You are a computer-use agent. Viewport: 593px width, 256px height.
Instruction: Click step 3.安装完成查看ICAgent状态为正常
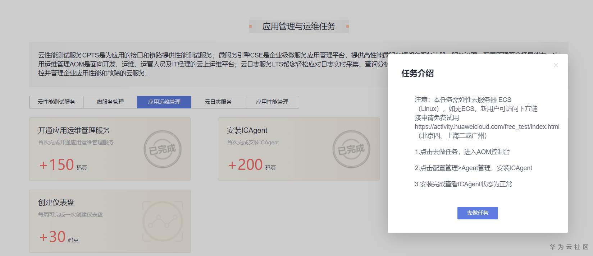click(x=463, y=184)
